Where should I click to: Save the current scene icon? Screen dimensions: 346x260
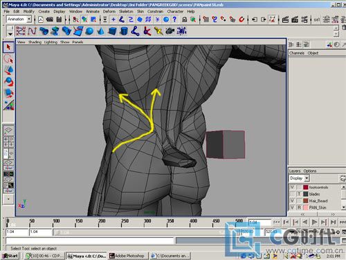coord(59,19)
